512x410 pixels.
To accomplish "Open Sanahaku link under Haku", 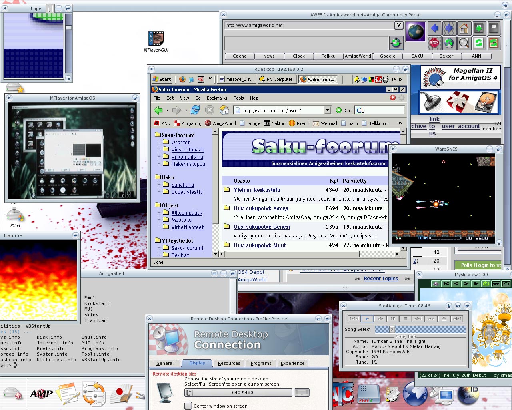I will click(x=183, y=185).
